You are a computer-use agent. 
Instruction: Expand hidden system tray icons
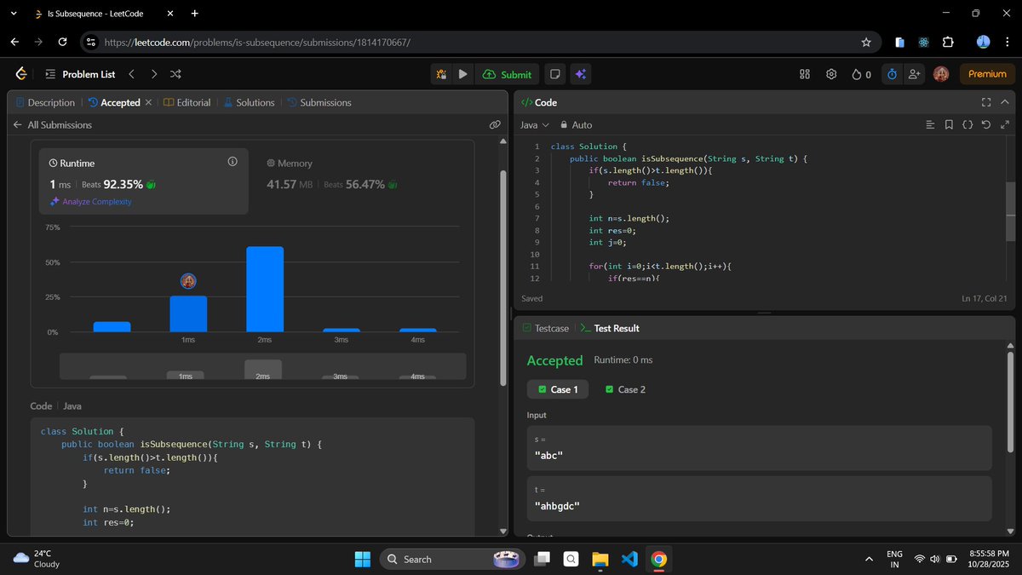pos(869,559)
